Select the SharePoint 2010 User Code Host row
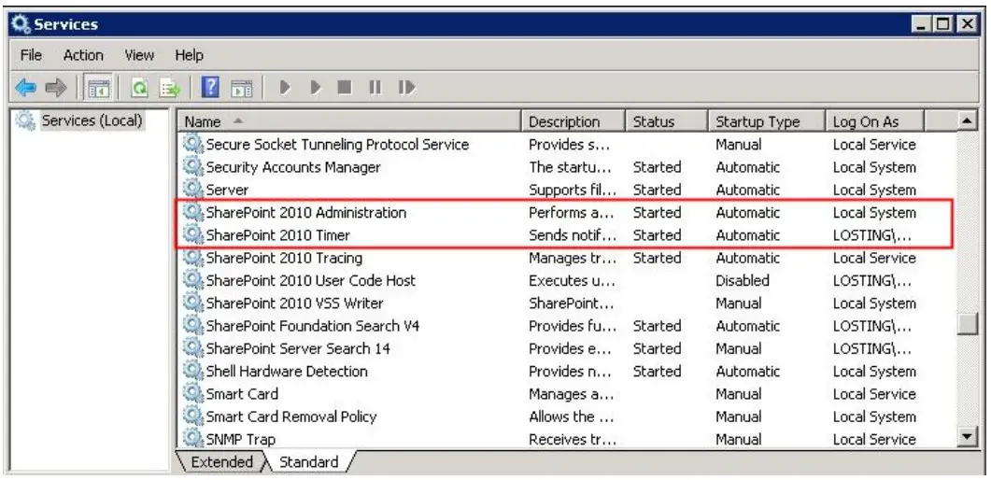 568,280
